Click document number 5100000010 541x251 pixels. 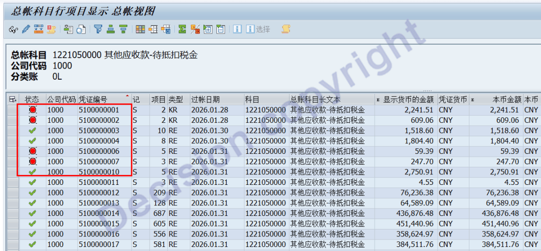tap(99, 172)
